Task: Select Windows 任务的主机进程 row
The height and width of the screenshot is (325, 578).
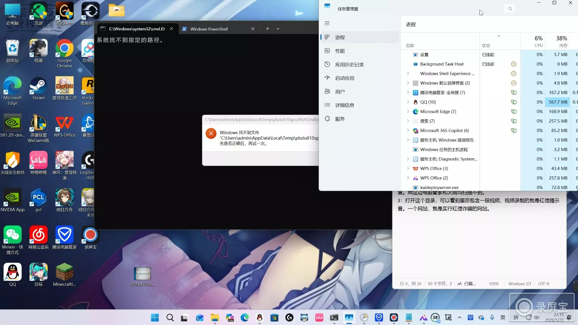Action: [x=489, y=150]
